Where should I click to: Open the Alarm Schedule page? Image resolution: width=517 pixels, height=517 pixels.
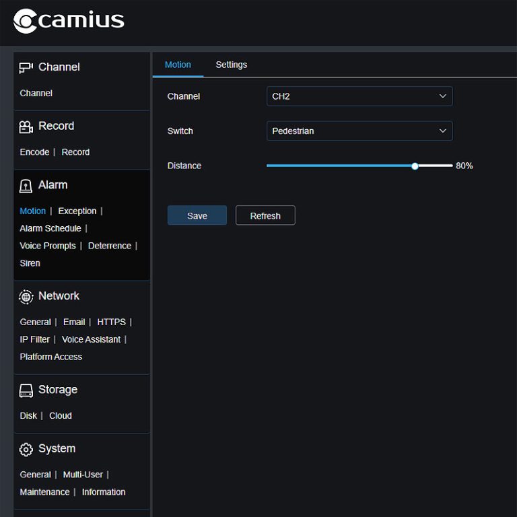50,228
